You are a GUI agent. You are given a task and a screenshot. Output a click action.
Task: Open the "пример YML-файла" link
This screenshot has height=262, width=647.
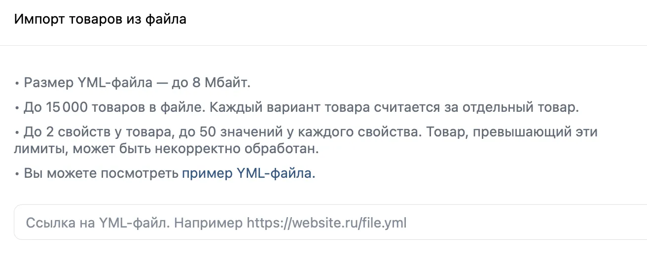click(x=248, y=173)
